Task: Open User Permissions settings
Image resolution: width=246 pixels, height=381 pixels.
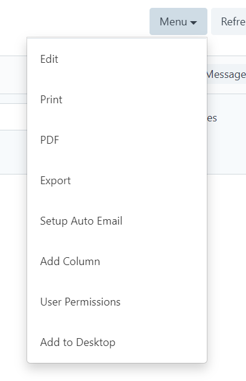Action: click(117, 302)
